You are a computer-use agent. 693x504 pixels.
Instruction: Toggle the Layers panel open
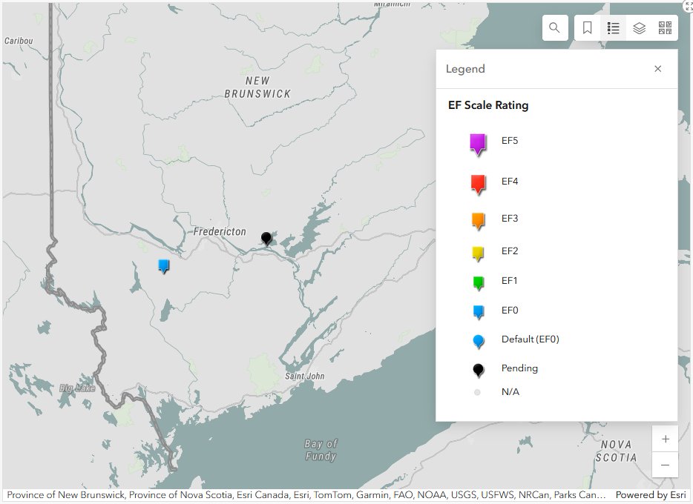pos(639,27)
